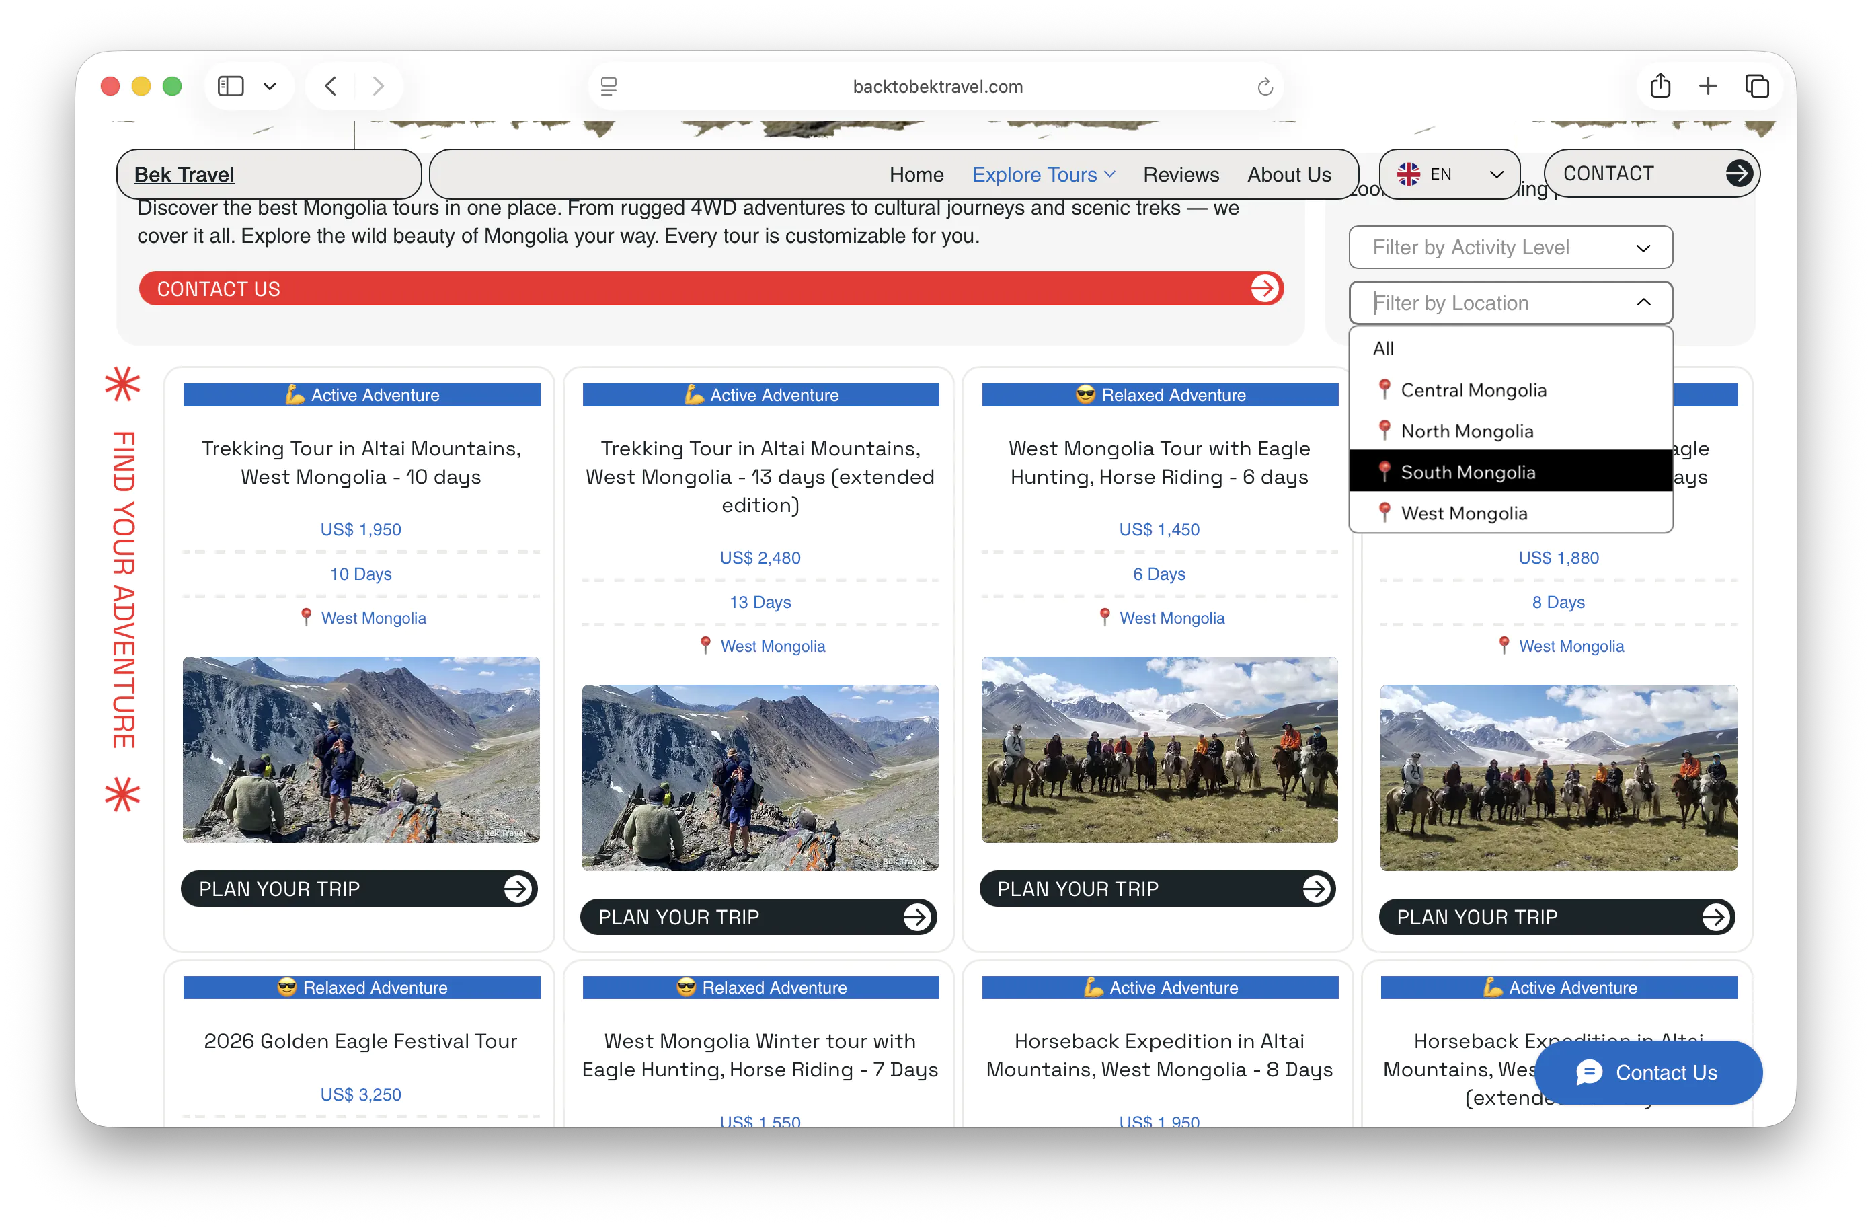Go to the Home menu item
Screen dimensions: 1872x1227
[x=916, y=175]
